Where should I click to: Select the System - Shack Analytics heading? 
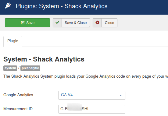pos(44,59)
